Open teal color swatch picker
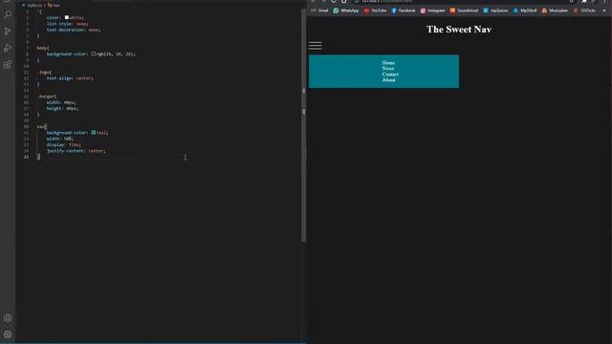The image size is (612, 344). (94, 133)
